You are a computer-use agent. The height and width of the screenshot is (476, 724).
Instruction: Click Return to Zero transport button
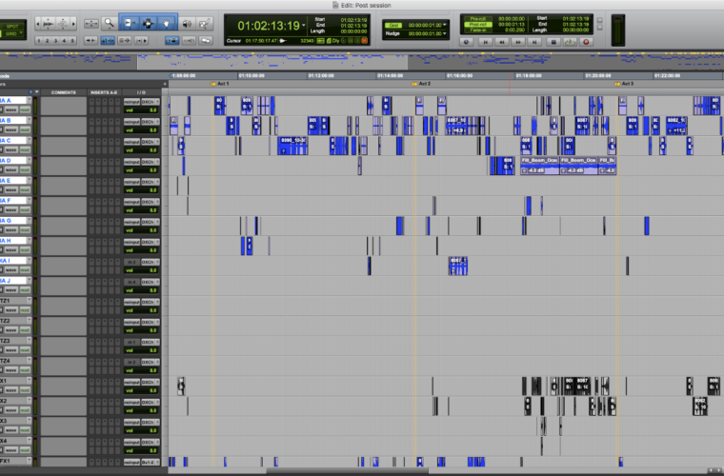[485, 42]
